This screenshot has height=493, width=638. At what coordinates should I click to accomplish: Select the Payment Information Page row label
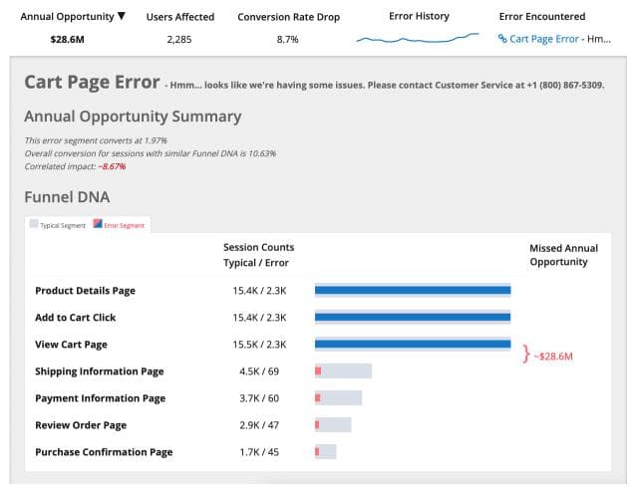tap(100, 398)
